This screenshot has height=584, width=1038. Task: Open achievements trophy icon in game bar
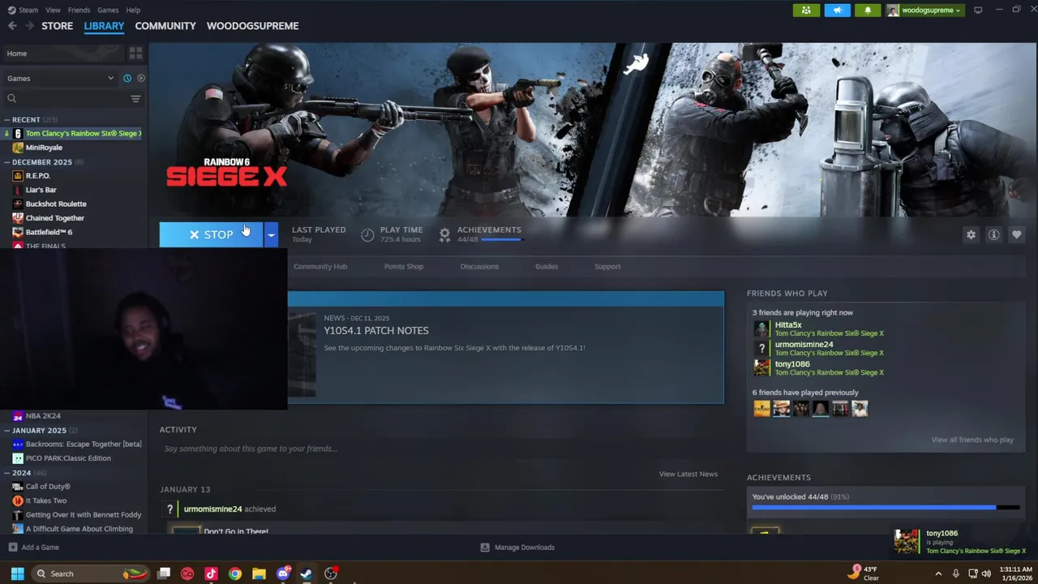coord(444,234)
